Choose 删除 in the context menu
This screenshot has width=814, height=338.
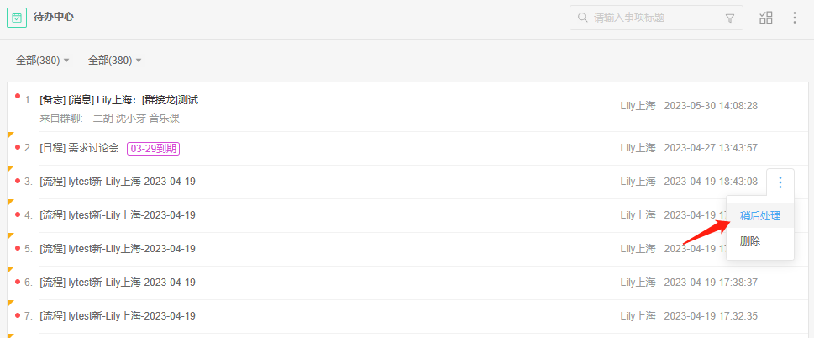750,241
